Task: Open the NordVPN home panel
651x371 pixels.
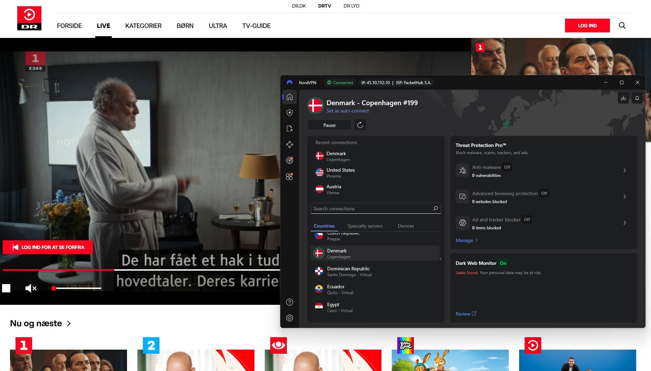Action: [x=290, y=97]
